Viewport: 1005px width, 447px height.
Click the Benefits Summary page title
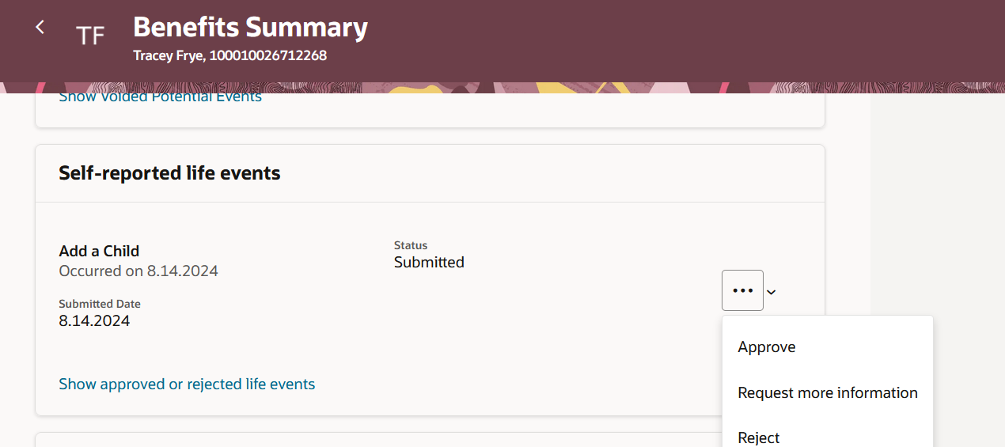coord(250,27)
